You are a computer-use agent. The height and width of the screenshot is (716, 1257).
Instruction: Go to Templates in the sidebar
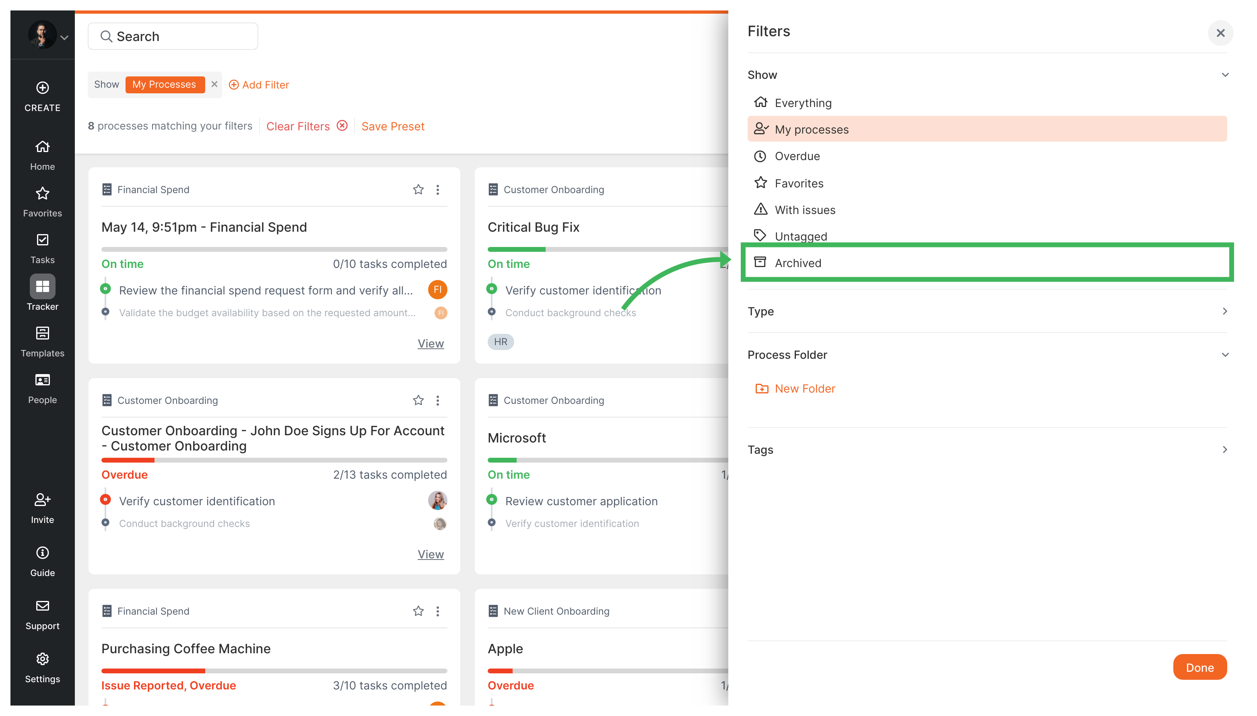pos(42,333)
